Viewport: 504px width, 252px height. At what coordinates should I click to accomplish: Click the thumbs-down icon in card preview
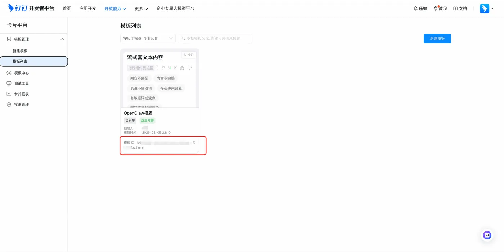(x=189, y=68)
